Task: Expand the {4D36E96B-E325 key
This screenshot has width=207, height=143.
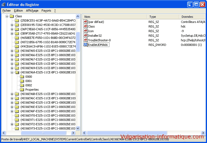Action: pyautogui.click(x=12, y=94)
